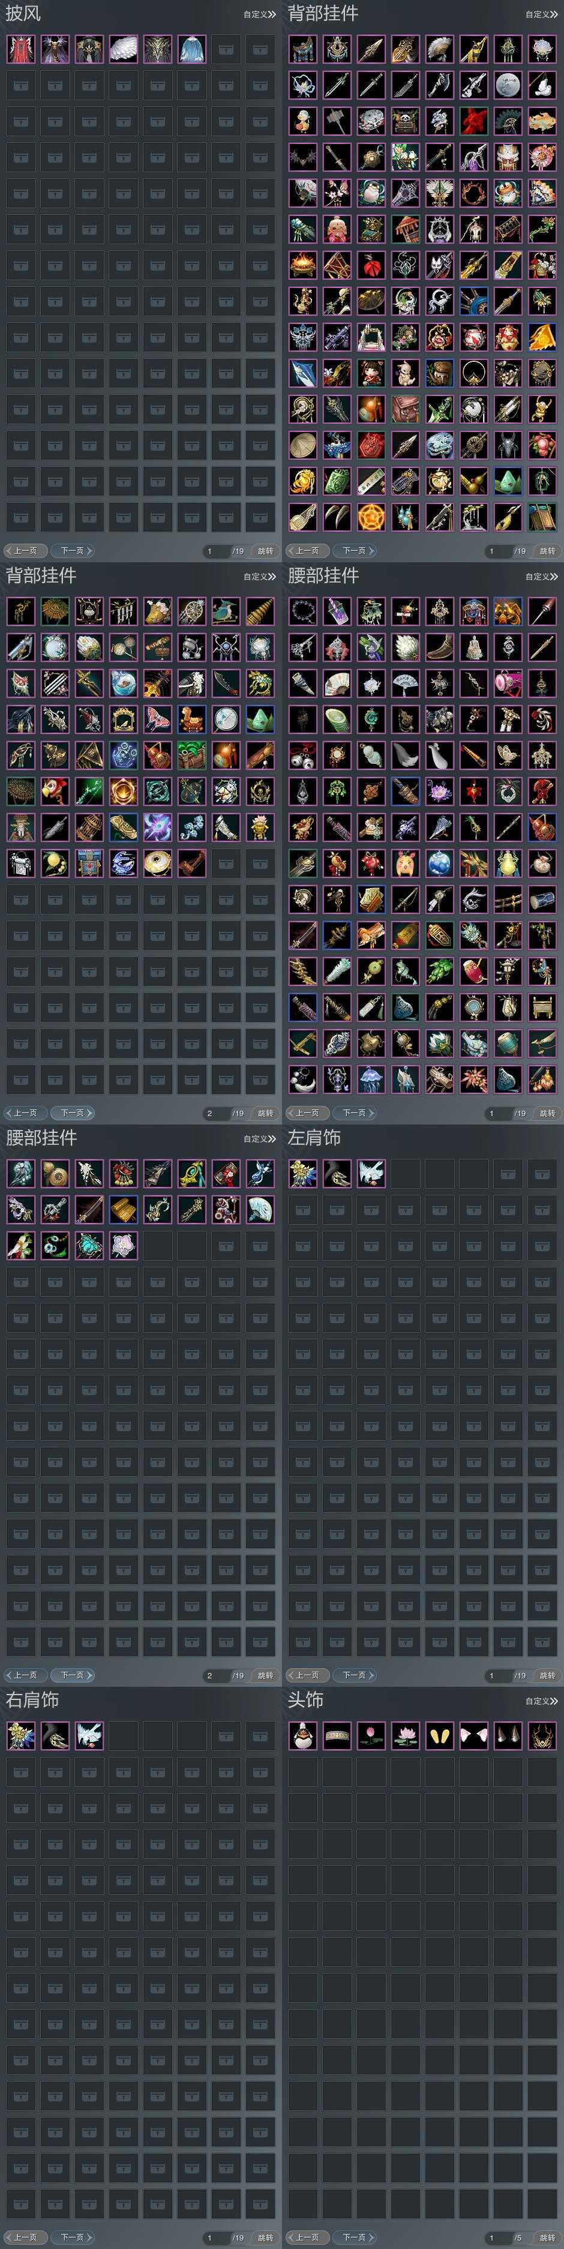Pick the light blue cape in 披风

pyautogui.click(x=192, y=49)
